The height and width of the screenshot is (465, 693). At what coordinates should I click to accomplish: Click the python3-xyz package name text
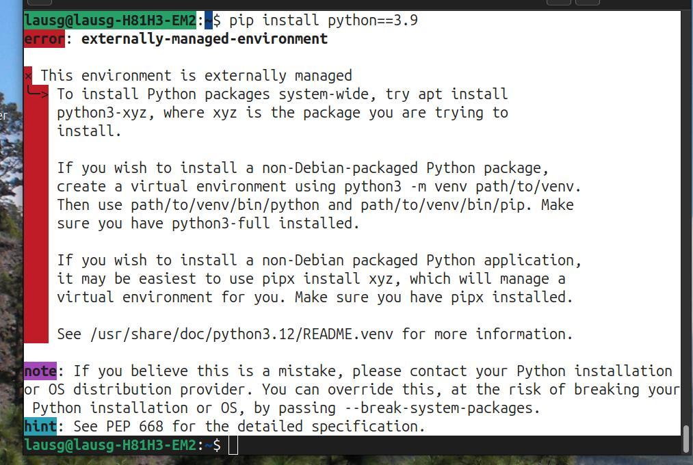pos(102,113)
